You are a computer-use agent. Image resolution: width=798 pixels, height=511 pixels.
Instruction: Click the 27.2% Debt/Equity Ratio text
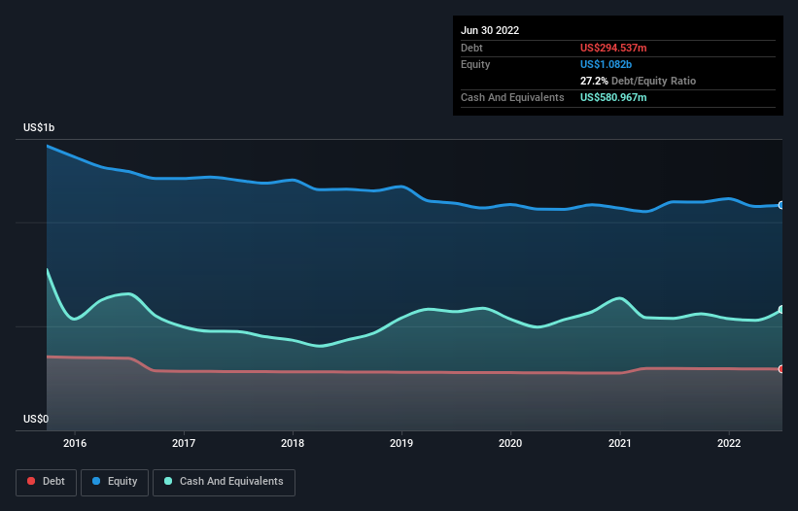tap(638, 81)
